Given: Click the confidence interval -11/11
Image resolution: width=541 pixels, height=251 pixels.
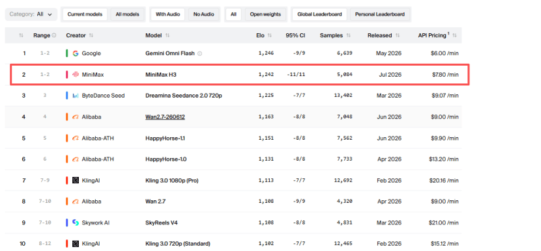Looking at the screenshot, I should (x=296, y=74).
